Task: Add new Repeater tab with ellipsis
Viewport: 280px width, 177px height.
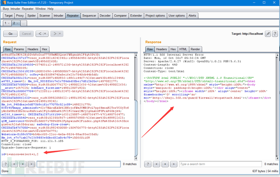Action: pos(24,23)
